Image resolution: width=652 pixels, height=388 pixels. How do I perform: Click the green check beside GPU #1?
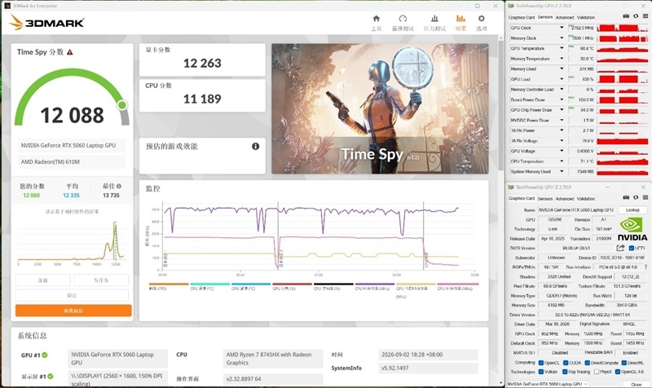coord(45,355)
